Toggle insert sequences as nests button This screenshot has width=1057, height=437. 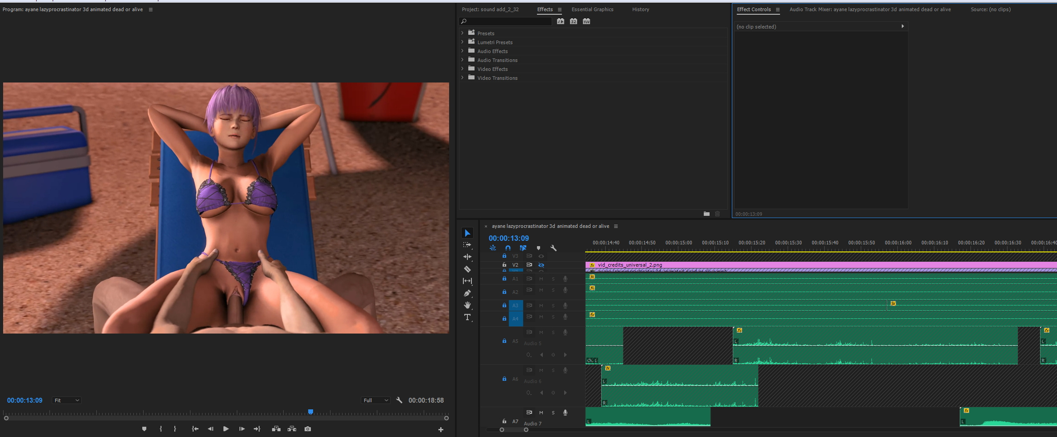tap(493, 248)
